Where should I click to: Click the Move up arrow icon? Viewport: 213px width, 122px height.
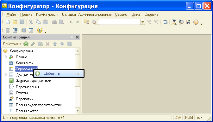pyautogui.click(x=55, y=44)
